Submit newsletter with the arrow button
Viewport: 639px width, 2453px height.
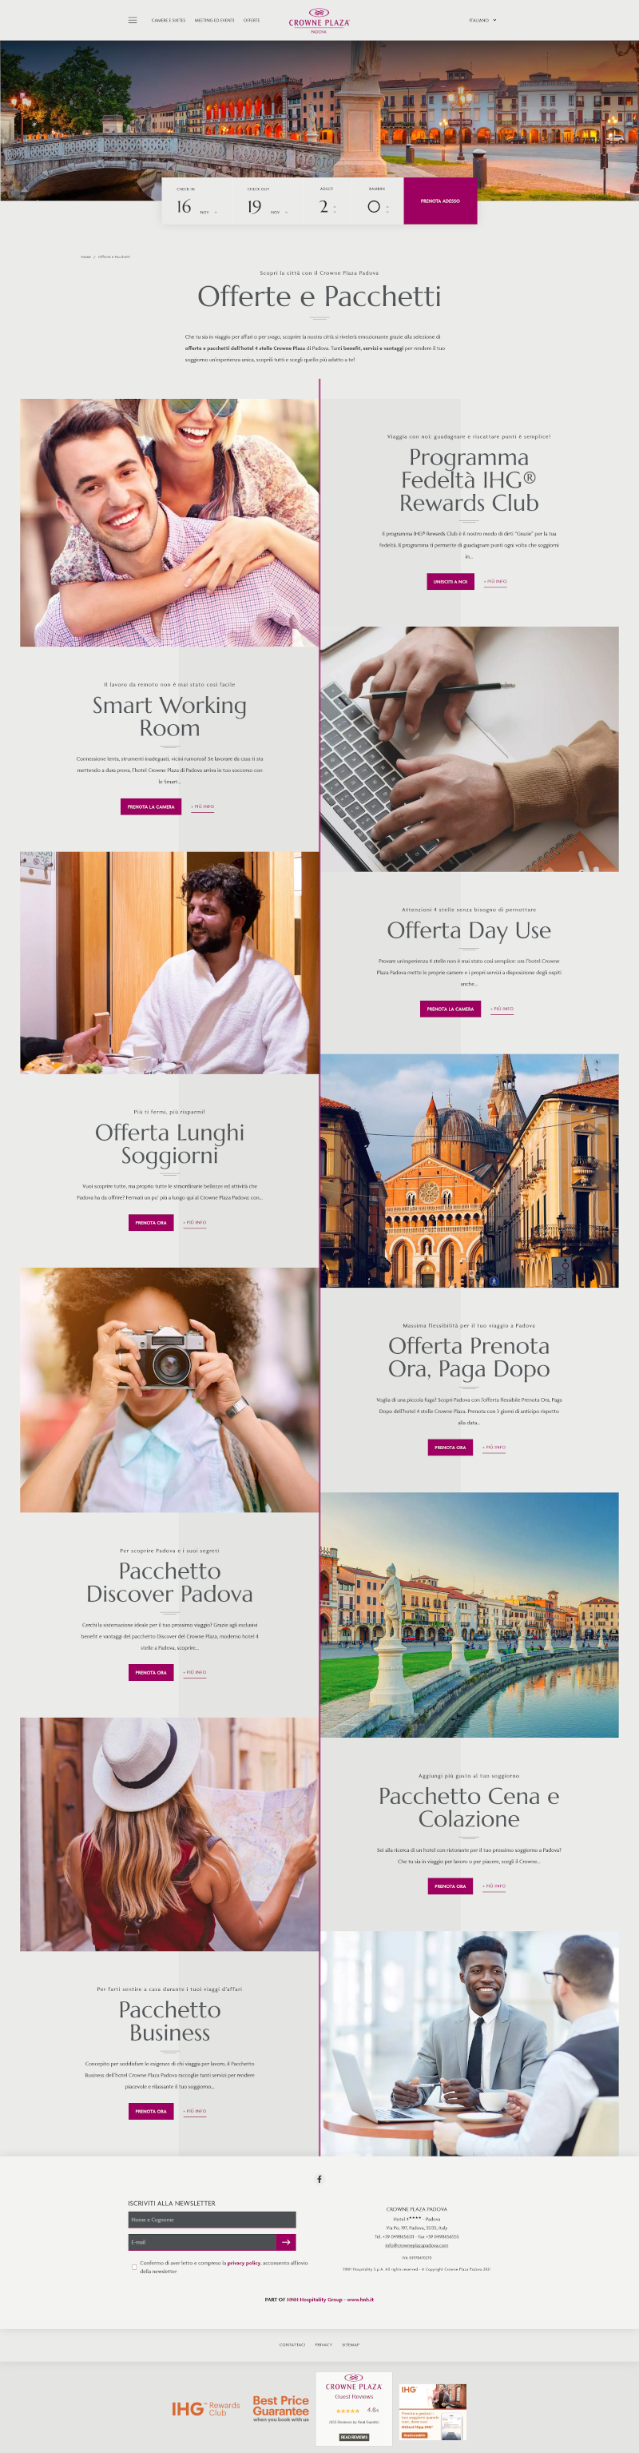pyautogui.click(x=286, y=2243)
